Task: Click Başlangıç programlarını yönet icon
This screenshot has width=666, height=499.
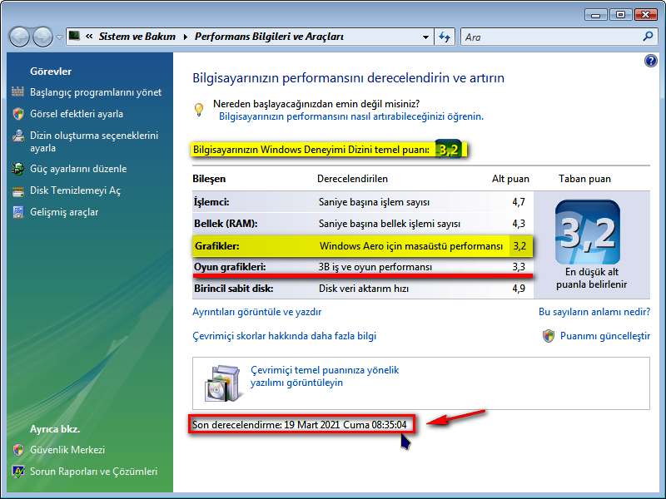Action: tap(17, 91)
